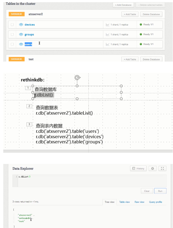Click the rotate handle above the text box
Viewport: 173px width, 228px height.
tap(77, 77)
